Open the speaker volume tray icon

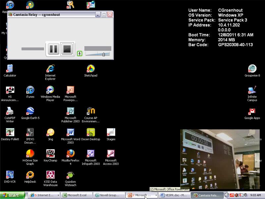click(x=237, y=195)
